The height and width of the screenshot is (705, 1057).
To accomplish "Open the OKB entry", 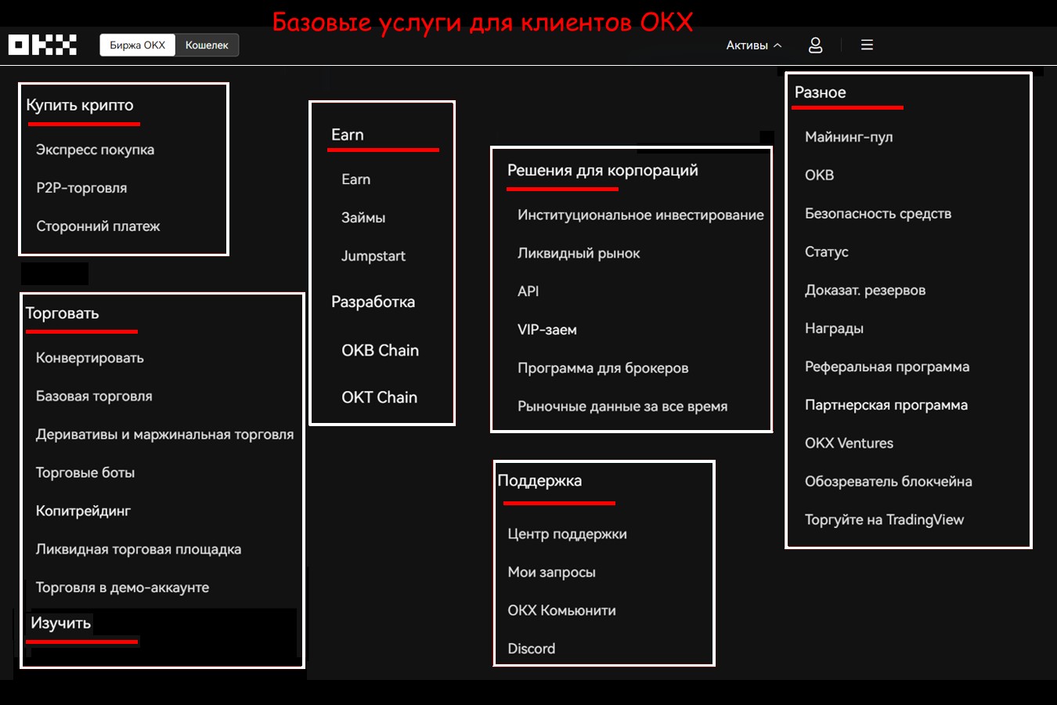I will [x=820, y=175].
